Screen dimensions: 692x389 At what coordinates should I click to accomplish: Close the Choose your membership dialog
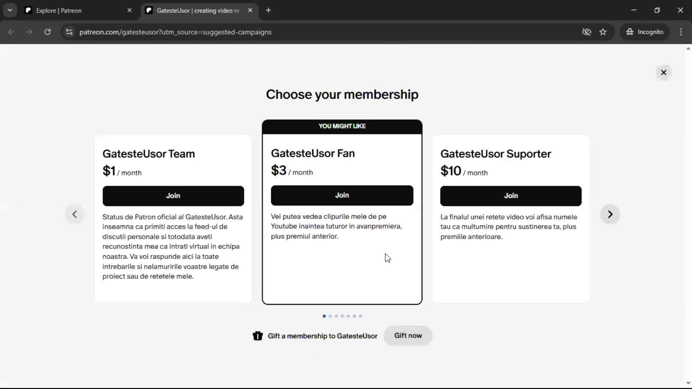[664, 72]
